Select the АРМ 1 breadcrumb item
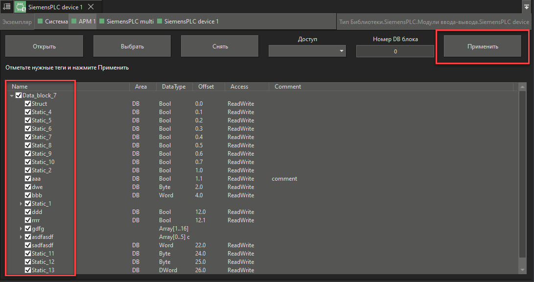This screenshot has width=534, height=282. [83, 22]
